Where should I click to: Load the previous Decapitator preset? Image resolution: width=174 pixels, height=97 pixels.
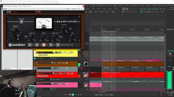(8, 12)
